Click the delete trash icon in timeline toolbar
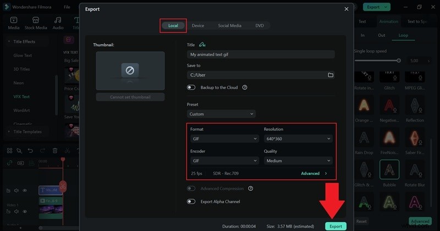Screen dimensions: 440x231 55,150
